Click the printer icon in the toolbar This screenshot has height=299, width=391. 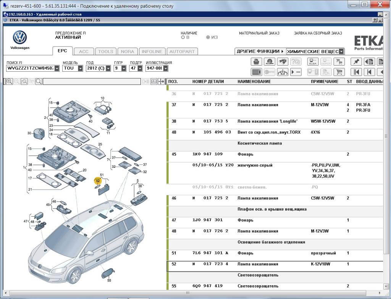[x=256, y=61]
